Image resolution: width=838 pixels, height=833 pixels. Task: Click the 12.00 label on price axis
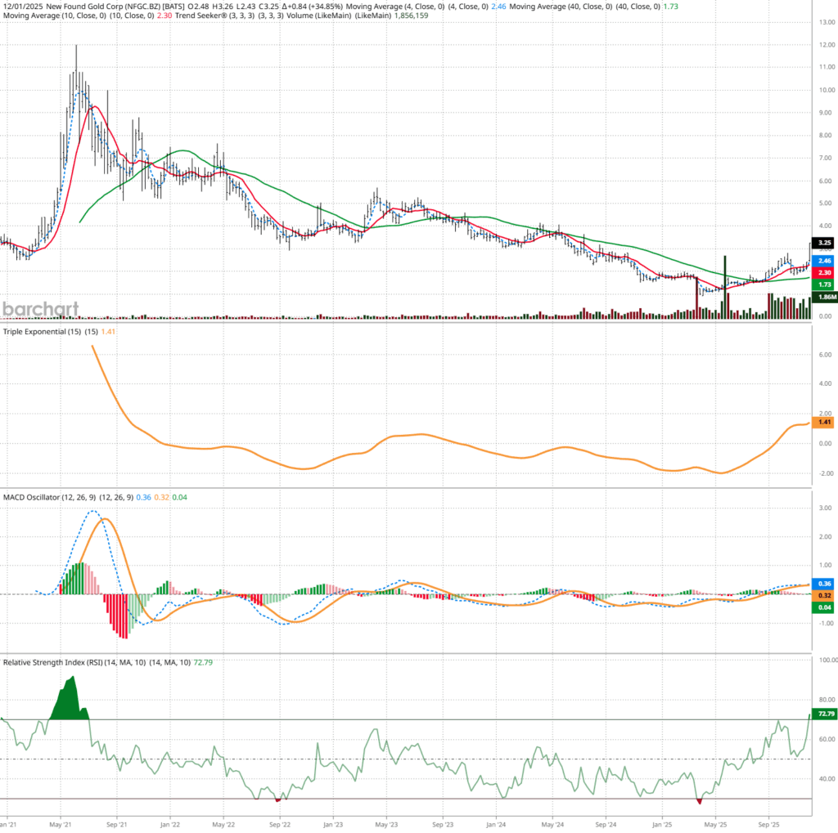coord(825,45)
